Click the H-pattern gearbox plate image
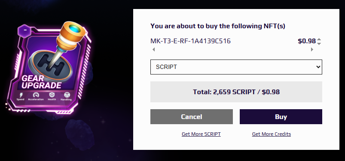Screen dimensions: 345x161 coord(51,64)
